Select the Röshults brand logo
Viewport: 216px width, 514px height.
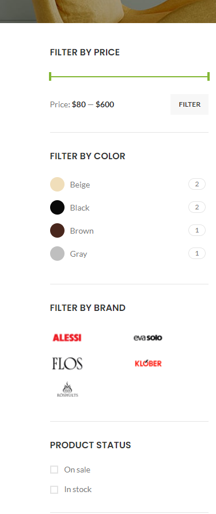click(67, 389)
